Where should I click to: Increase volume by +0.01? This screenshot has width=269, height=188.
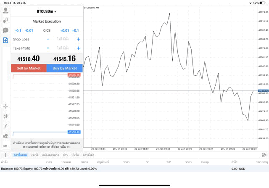point(64,31)
